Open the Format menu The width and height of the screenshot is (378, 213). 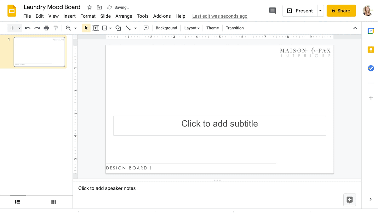(88, 16)
